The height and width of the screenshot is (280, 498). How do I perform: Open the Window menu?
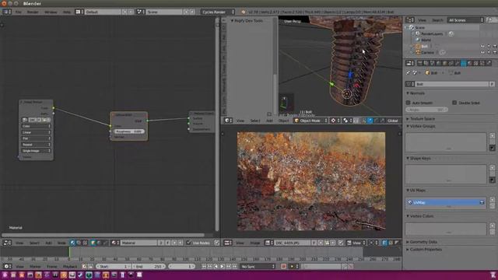tap(51, 12)
